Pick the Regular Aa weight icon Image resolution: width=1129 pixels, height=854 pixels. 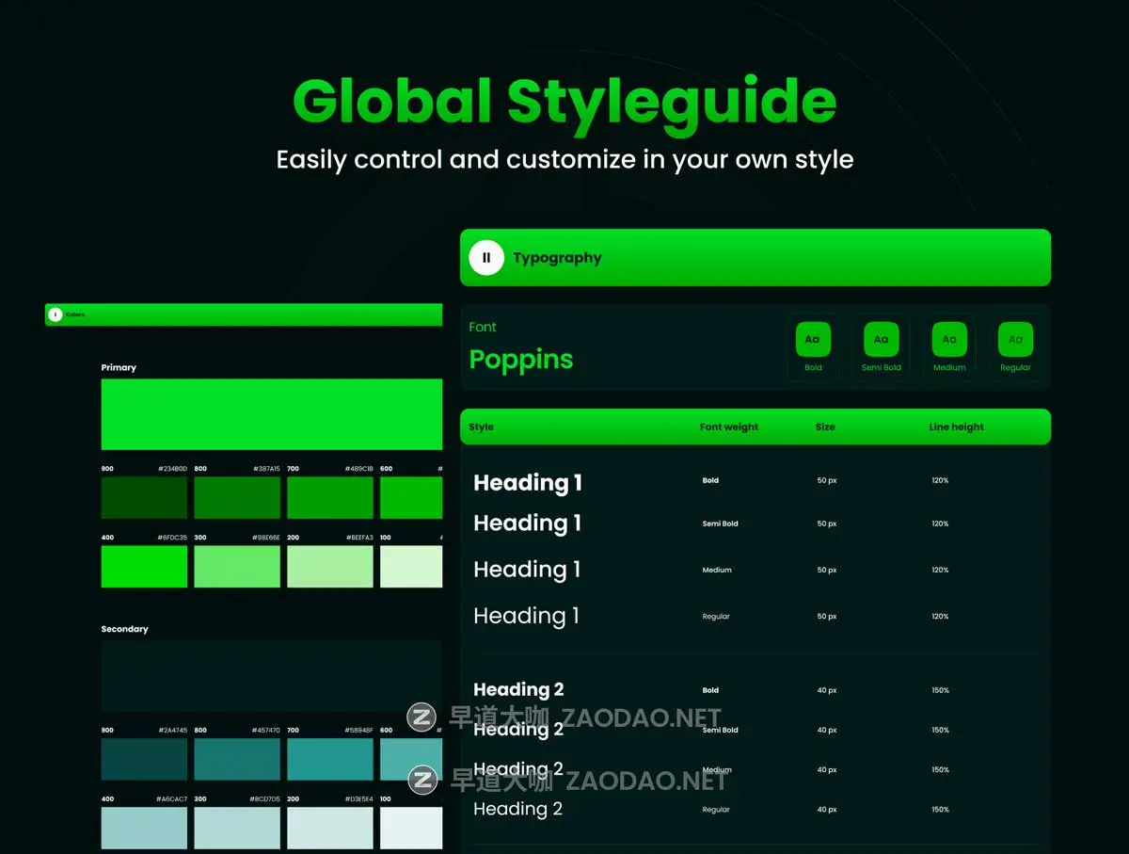pos(1015,340)
